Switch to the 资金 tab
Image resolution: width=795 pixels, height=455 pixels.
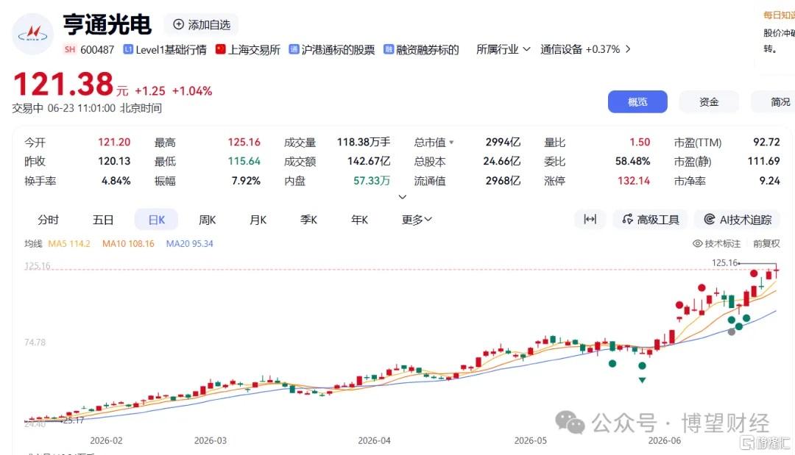(709, 101)
